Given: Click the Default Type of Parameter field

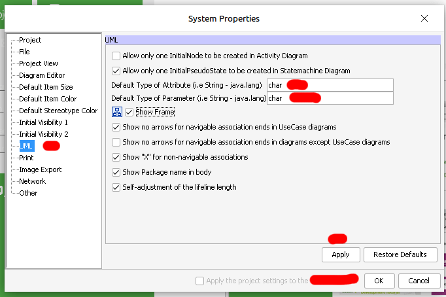Looking at the screenshot, I should coord(330,98).
